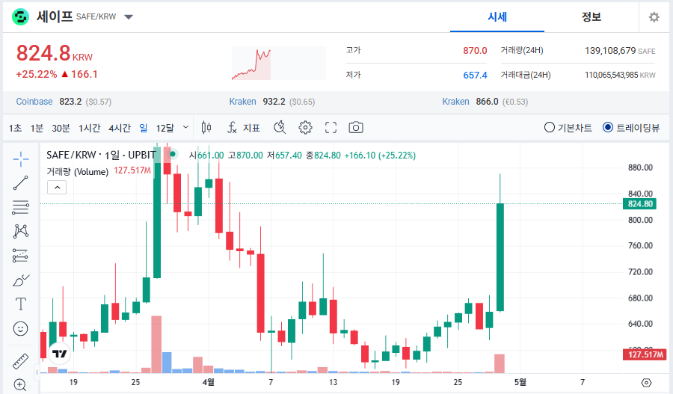Viewport: 673px width, 394px height.
Task: Enter fullscreen chart mode
Action: click(331, 127)
